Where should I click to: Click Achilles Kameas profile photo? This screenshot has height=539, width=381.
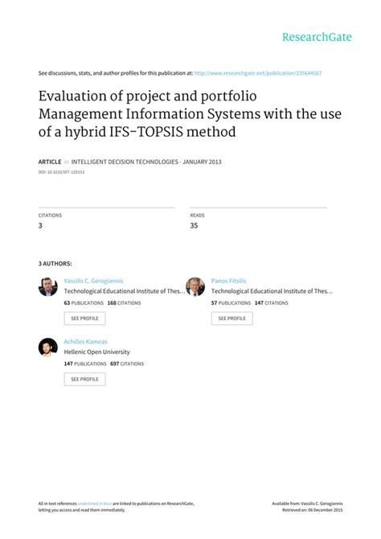point(47,348)
